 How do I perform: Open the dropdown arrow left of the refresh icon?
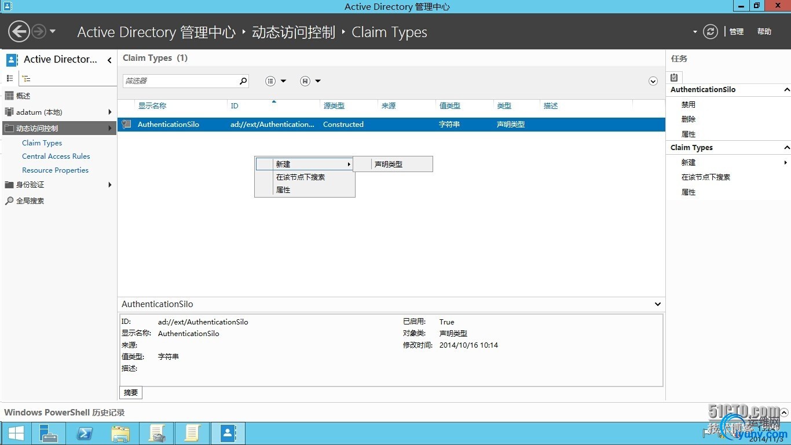click(695, 32)
